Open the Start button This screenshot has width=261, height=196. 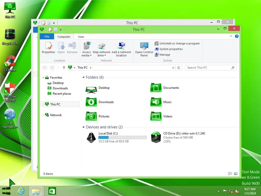(6, 191)
